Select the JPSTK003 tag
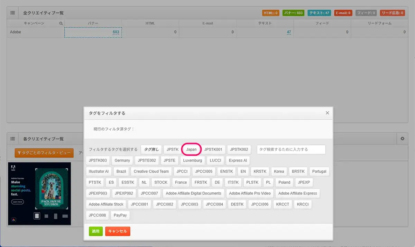 tap(98, 161)
